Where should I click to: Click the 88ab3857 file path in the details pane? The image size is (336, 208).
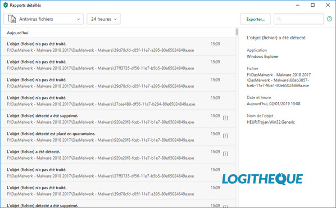279,80
